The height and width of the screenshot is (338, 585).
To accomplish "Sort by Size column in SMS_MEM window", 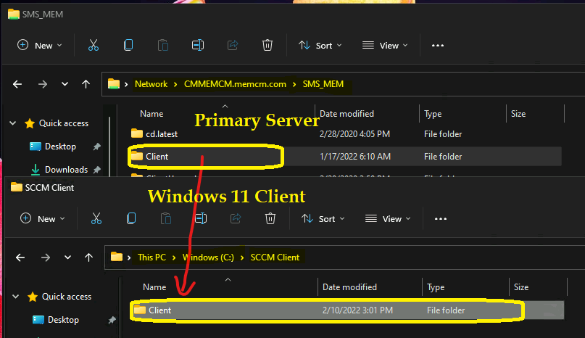I will click(518, 114).
